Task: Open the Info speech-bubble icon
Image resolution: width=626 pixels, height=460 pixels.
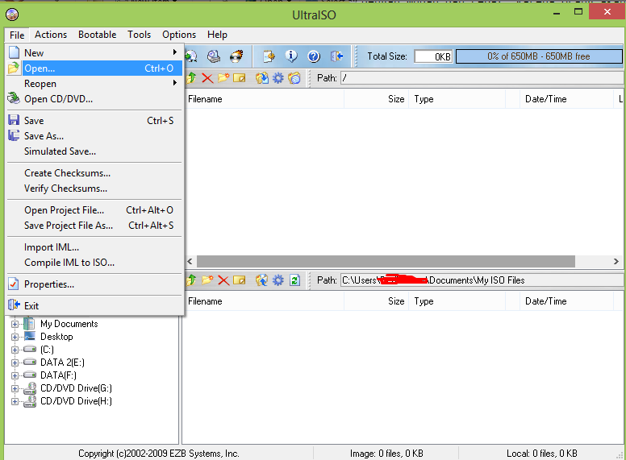Action: [x=291, y=56]
